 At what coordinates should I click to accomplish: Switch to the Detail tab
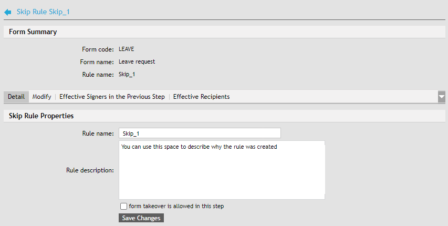16,97
